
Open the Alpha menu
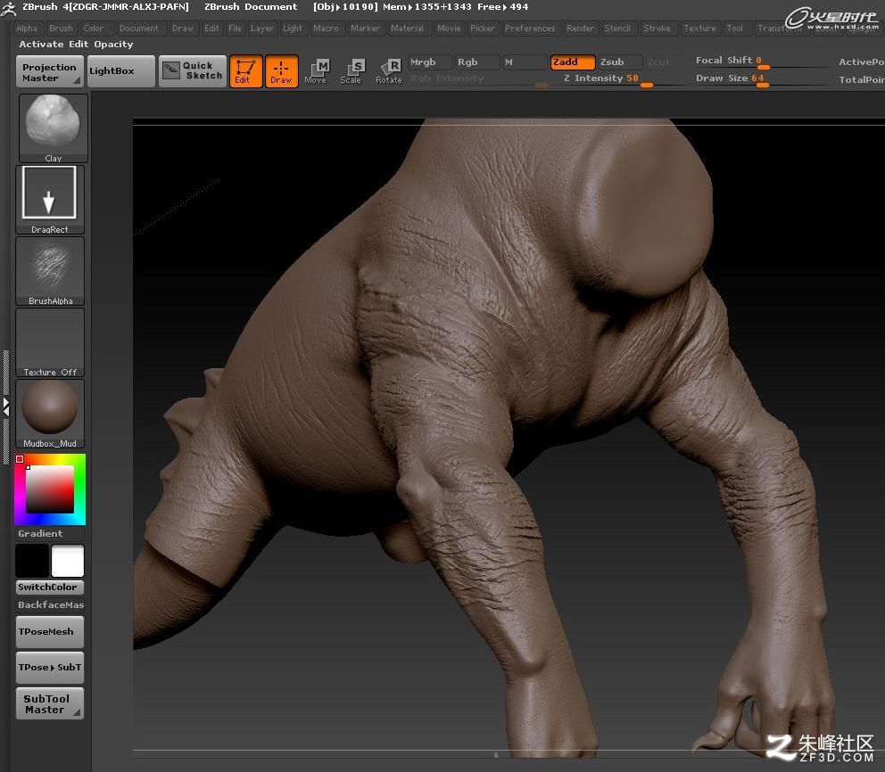[27, 29]
